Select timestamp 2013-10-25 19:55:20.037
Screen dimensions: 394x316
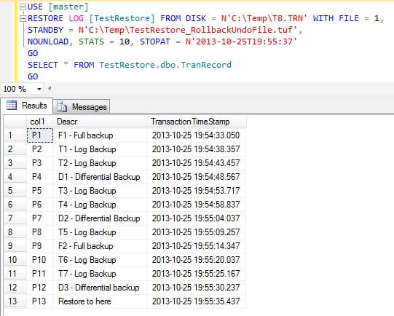(x=197, y=260)
